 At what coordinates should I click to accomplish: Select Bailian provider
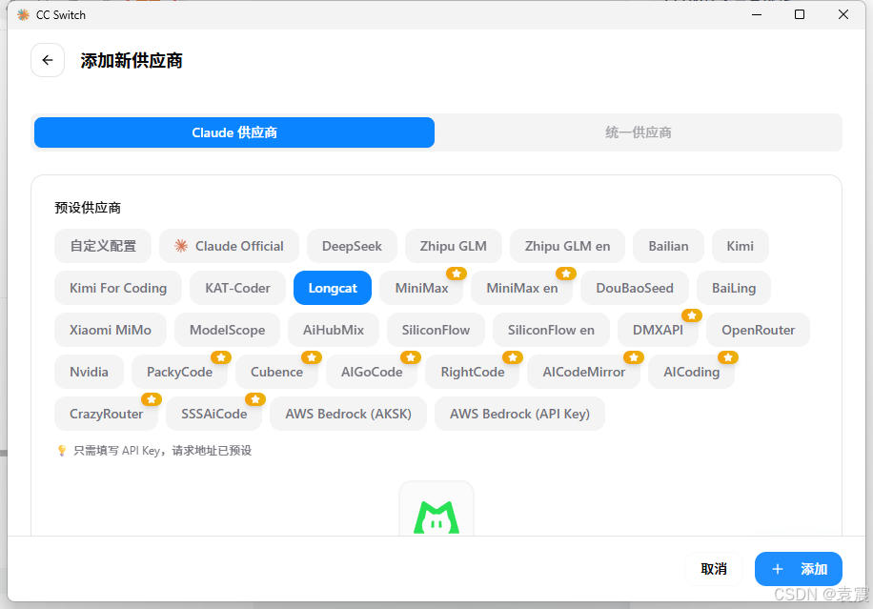point(668,246)
